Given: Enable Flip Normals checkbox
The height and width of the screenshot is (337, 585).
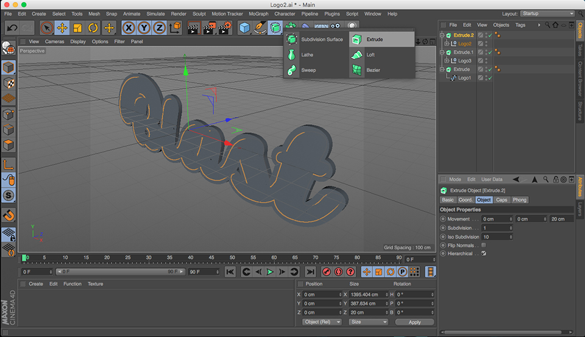Looking at the screenshot, I should point(483,245).
